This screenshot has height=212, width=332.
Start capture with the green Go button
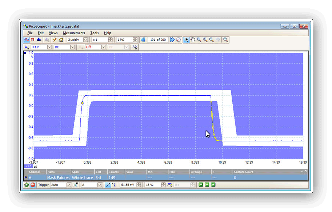[x=26, y=185]
